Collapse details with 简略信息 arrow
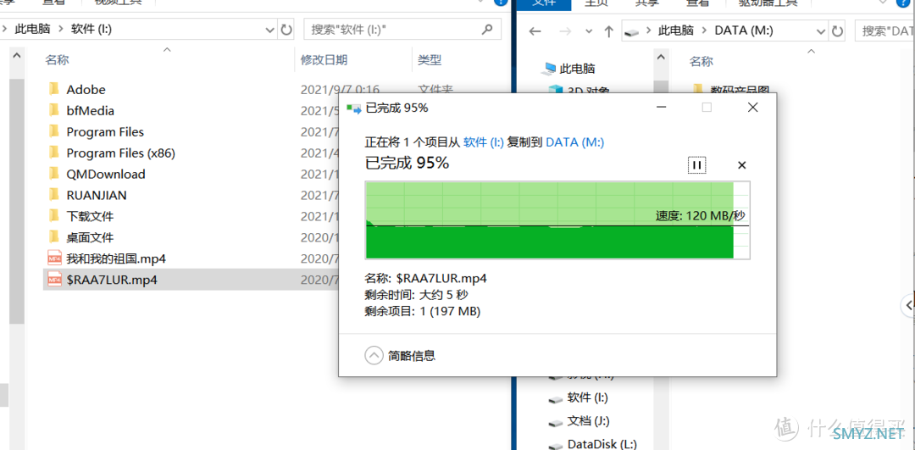This screenshot has width=915, height=450. tap(374, 355)
